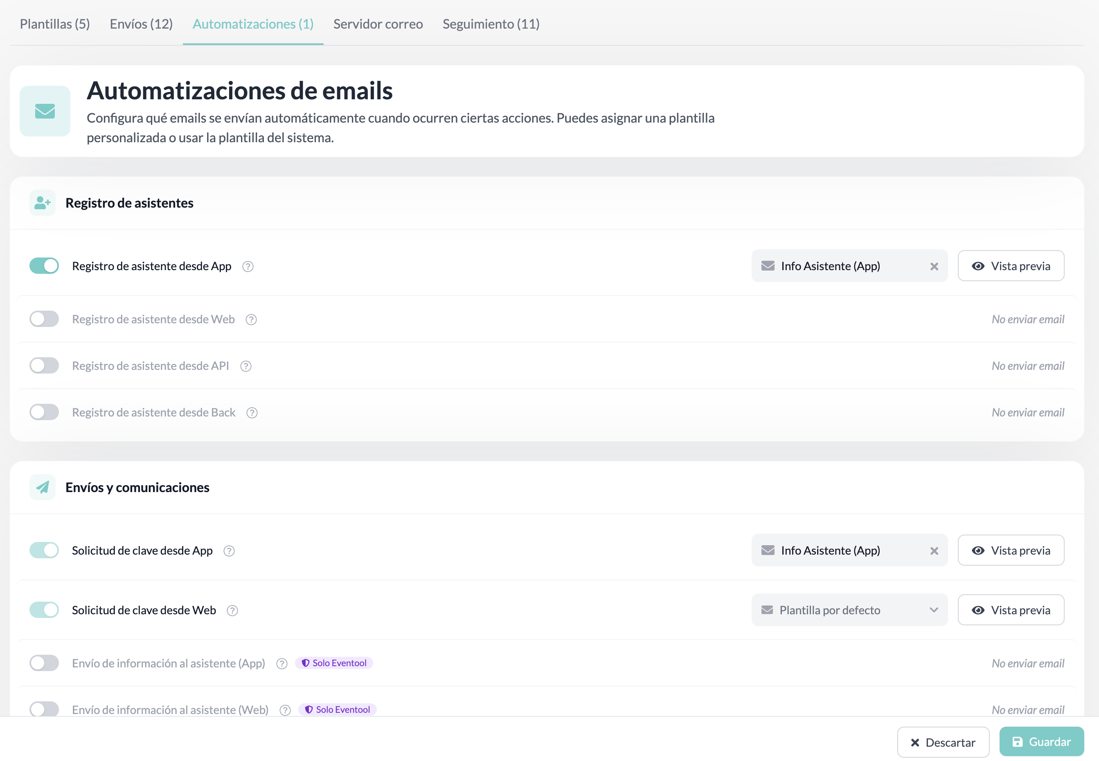1099x761 pixels.
Task: Click help icon beside Solicitud de clave desde Web
Action: pyautogui.click(x=232, y=611)
